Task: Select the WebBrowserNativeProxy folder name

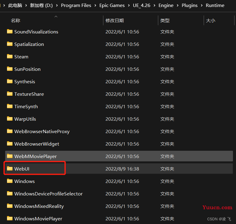Action: pos(42,131)
